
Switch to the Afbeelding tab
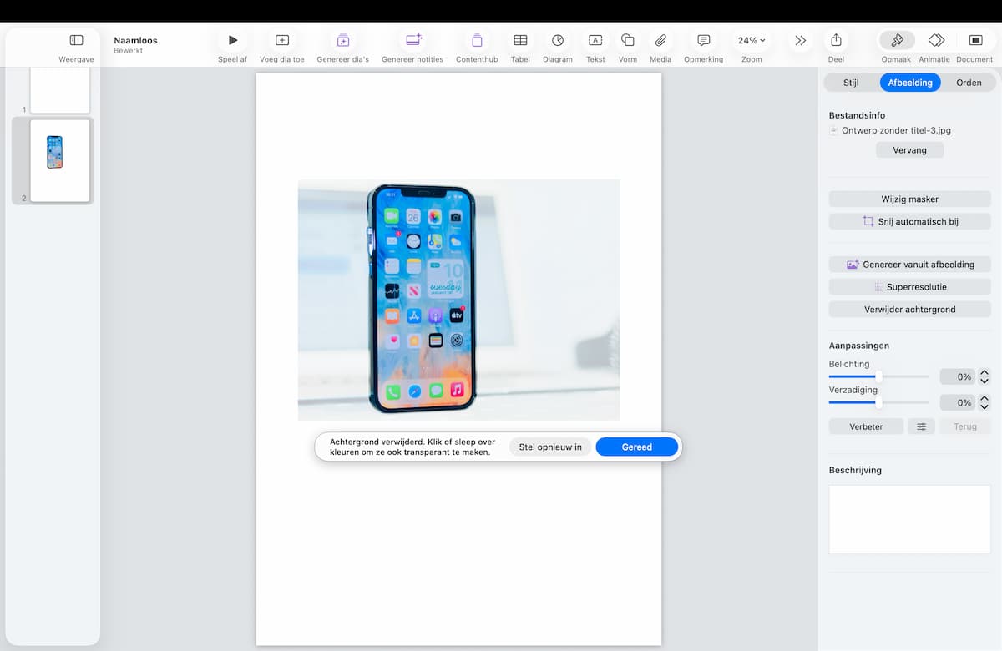[x=910, y=83]
